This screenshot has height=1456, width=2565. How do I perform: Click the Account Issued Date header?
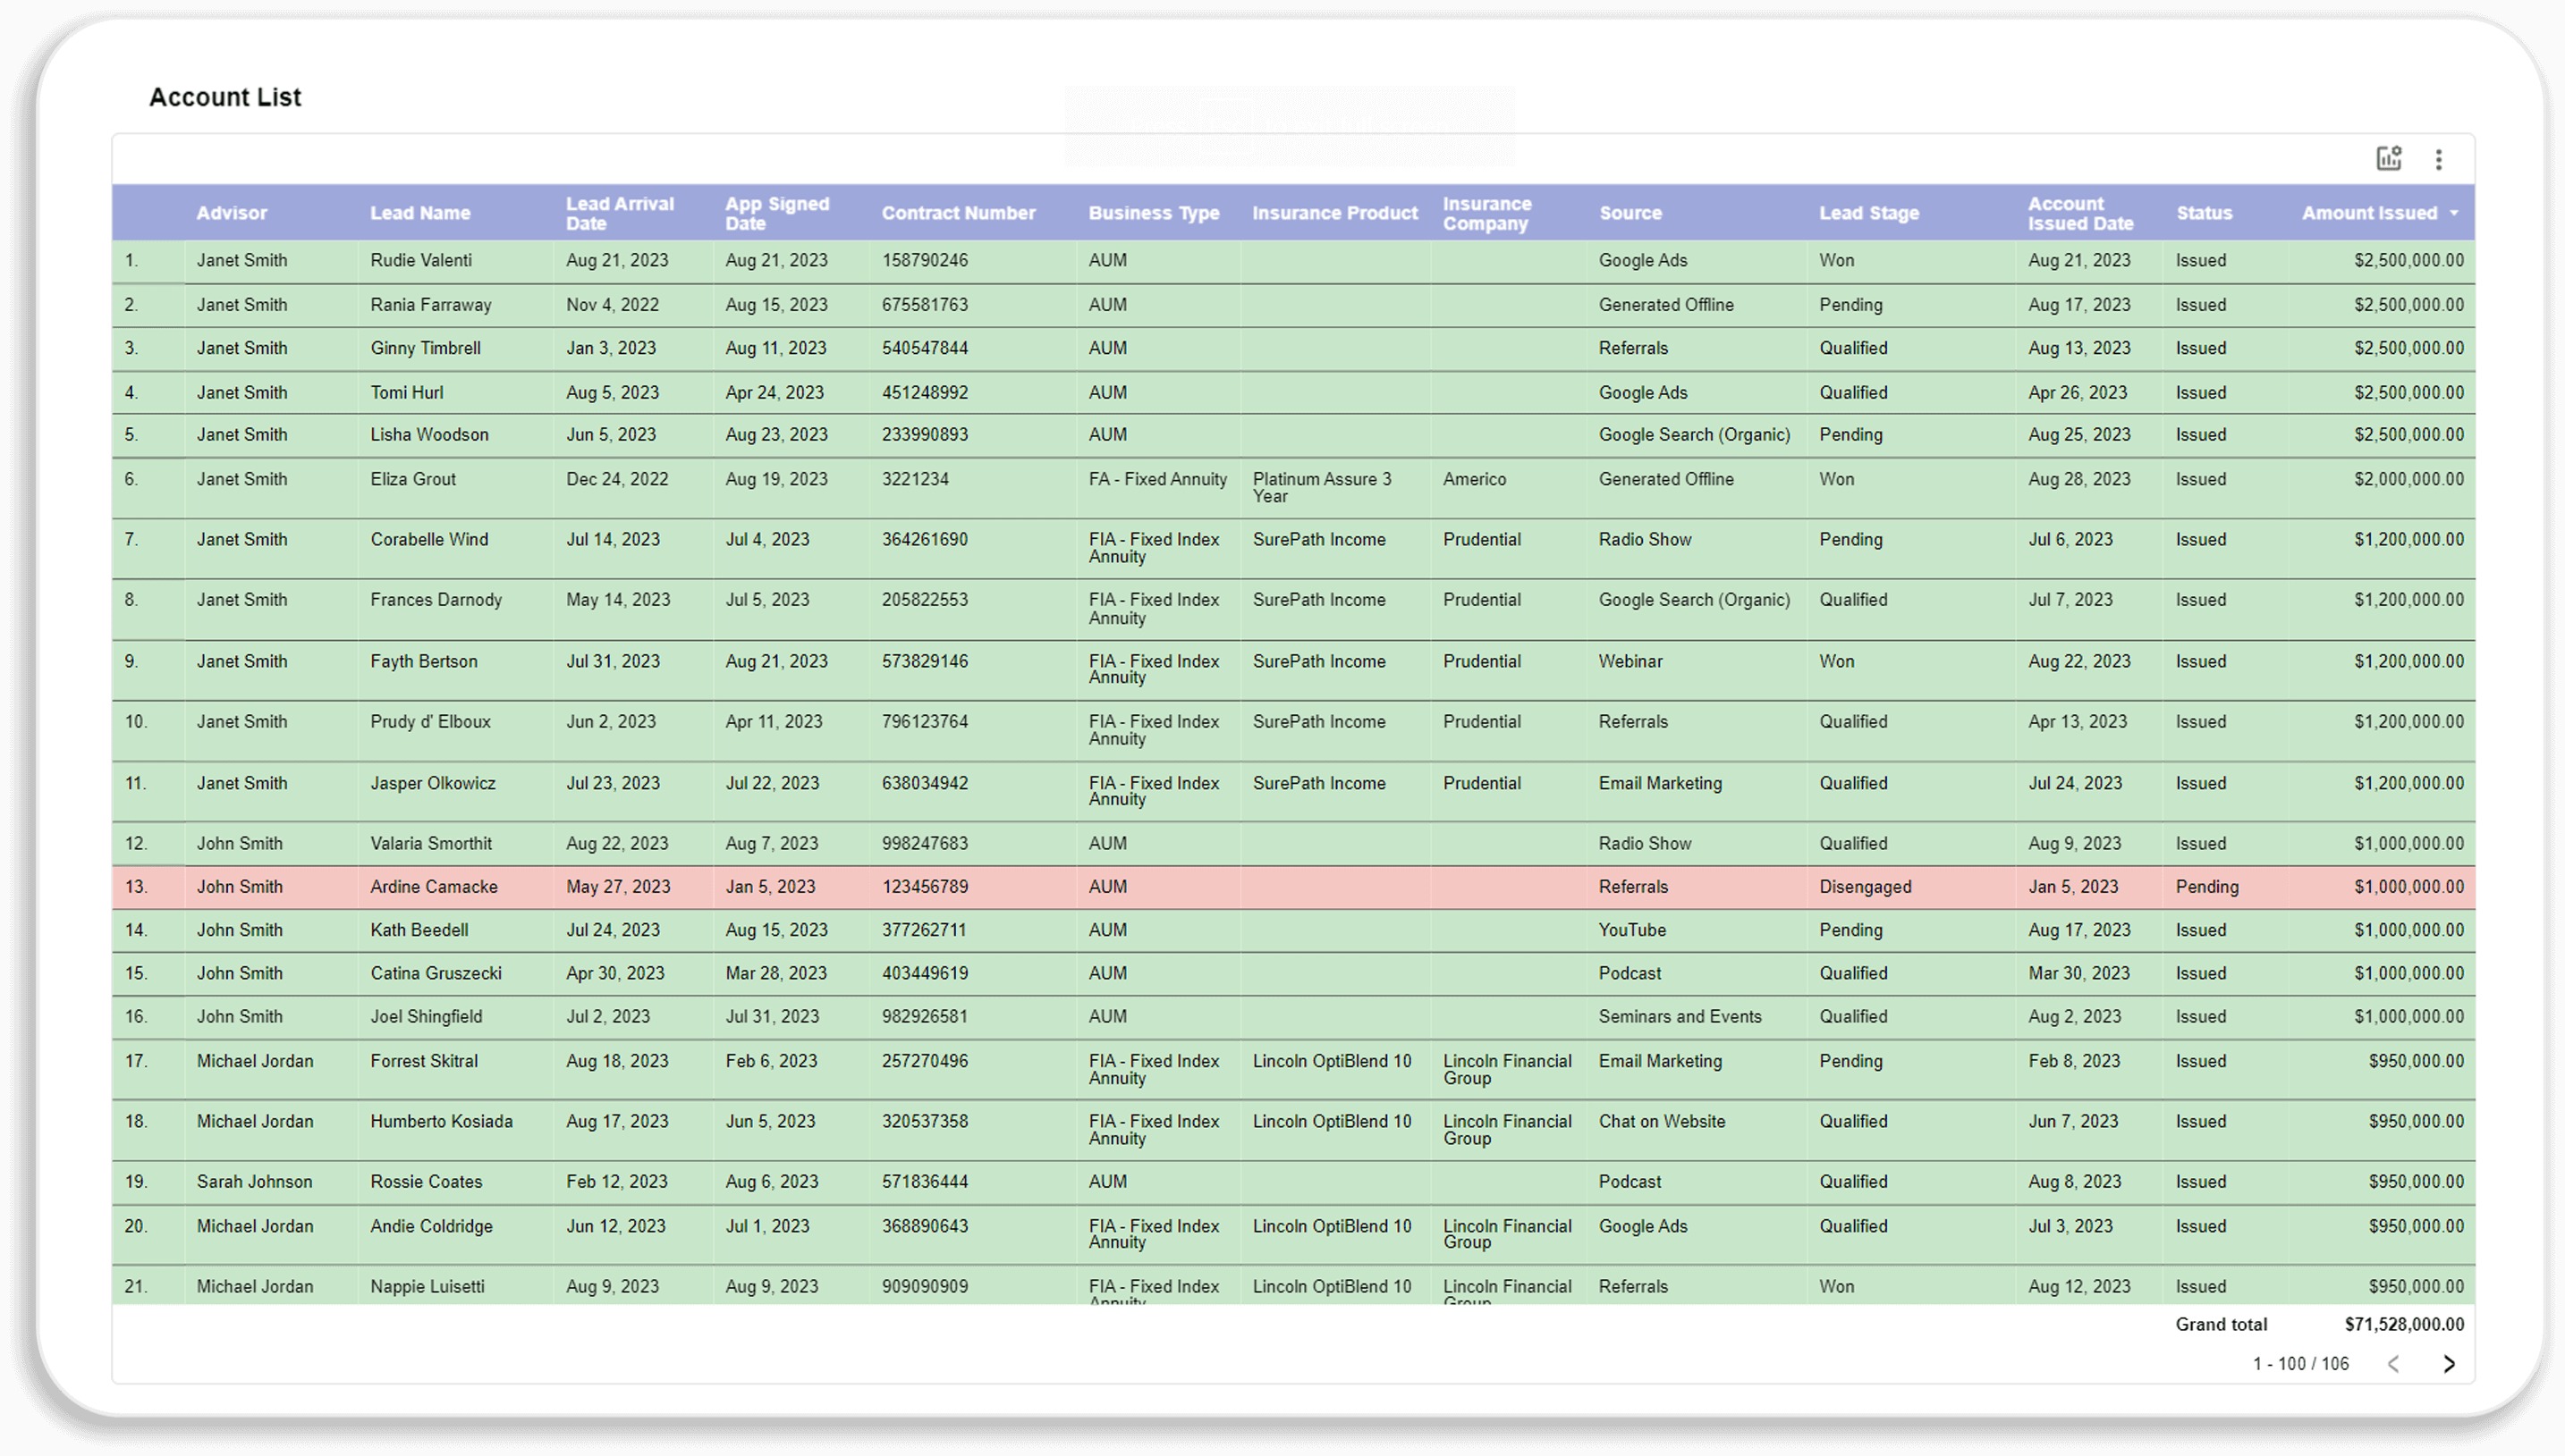pos(2079,213)
